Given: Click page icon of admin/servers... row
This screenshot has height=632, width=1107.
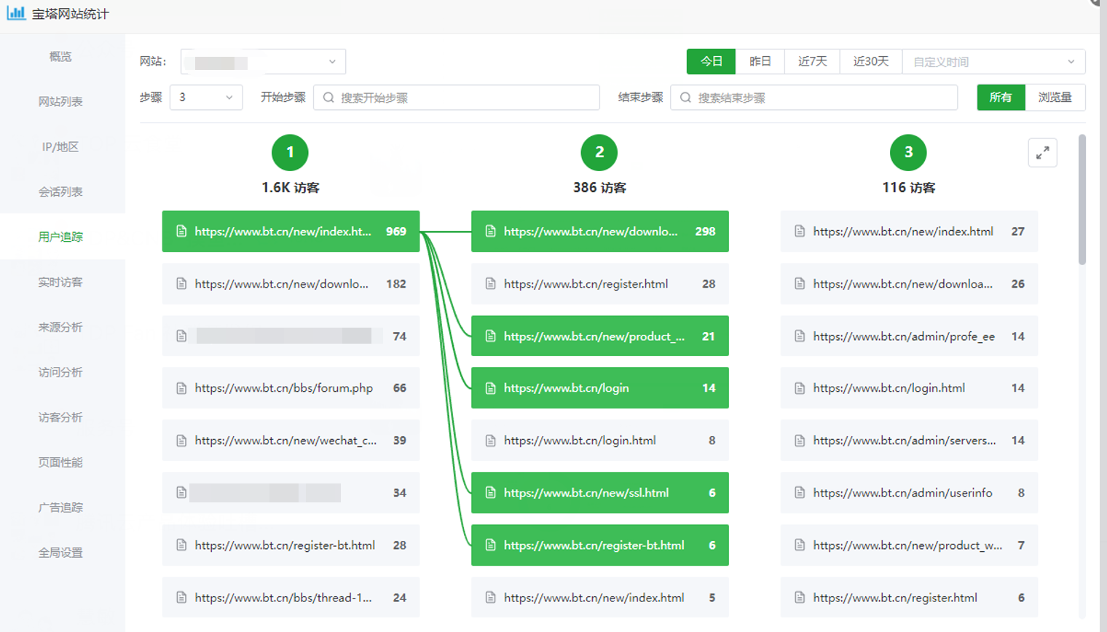Looking at the screenshot, I should (800, 441).
